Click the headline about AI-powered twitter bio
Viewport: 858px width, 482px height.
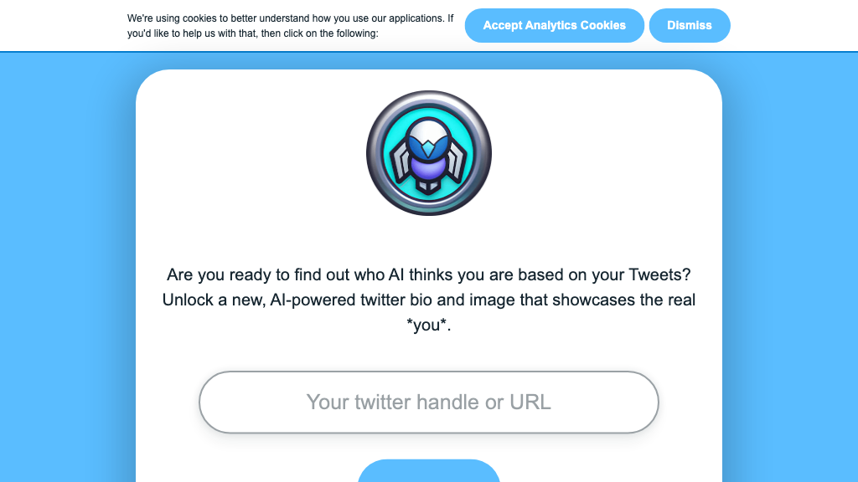click(428, 299)
